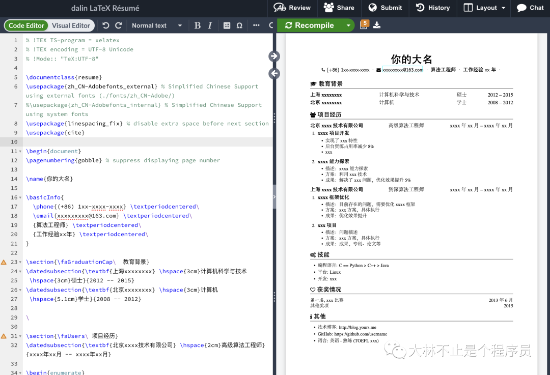Click 其他 section heading in PDF
550x375 pixels.
click(320, 316)
